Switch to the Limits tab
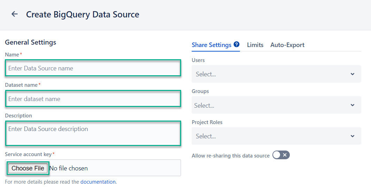The width and height of the screenshot is (371, 192). click(x=255, y=45)
